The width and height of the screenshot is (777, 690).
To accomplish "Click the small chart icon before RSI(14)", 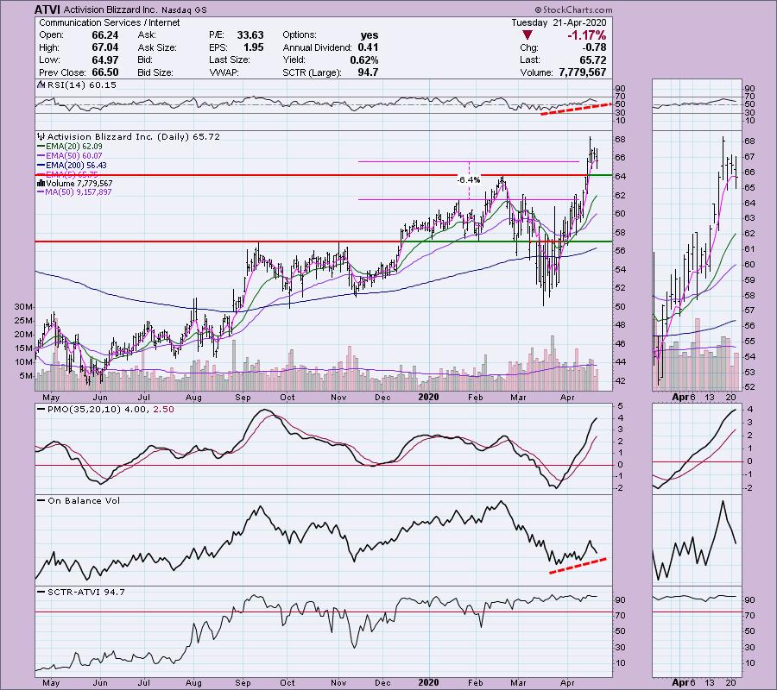I will tap(41, 85).
